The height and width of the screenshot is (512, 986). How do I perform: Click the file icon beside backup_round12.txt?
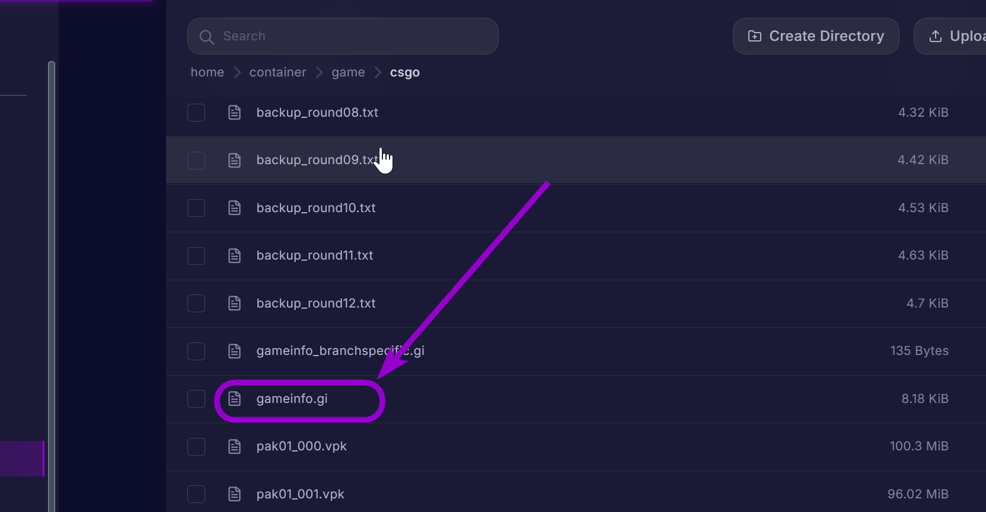pyautogui.click(x=234, y=303)
